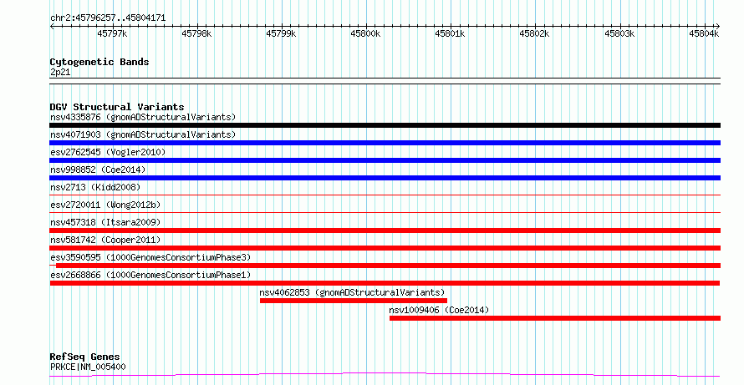Screen dimensions: 744x385
Task: Click the 2p21 cytogenetic band bar
Action: coord(385,81)
